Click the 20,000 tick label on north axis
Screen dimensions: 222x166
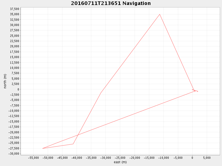pyautogui.click(x=14, y=46)
